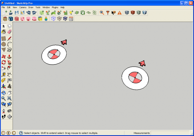
Task: Open the Camera menu
Action: click(23, 7)
